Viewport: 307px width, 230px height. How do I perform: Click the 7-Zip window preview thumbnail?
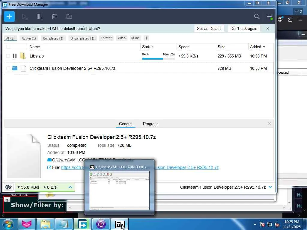[119, 190]
